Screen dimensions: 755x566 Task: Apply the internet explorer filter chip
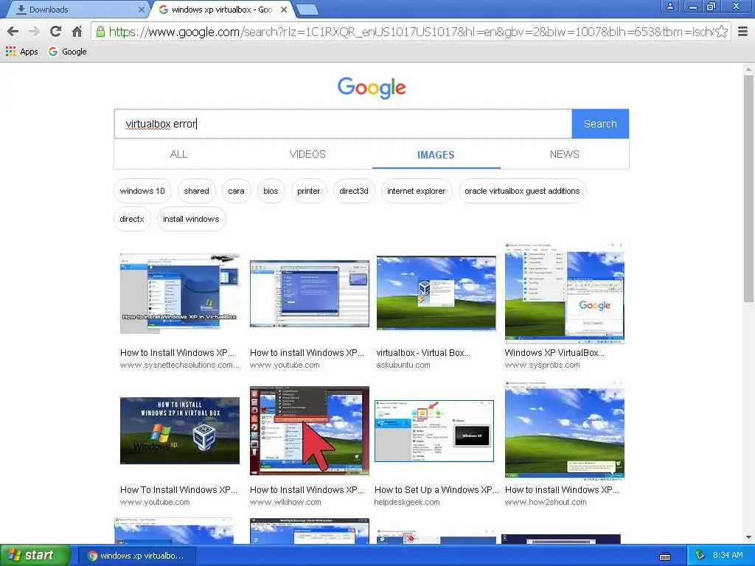pos(417,191)
